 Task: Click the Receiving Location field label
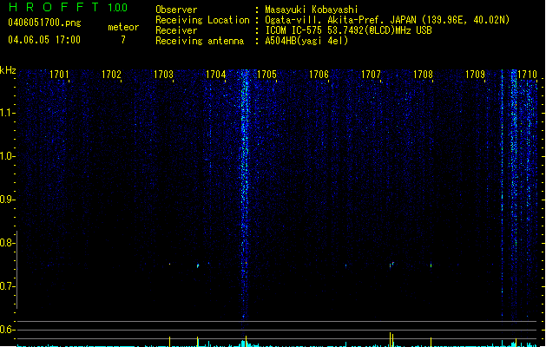[202, 20]
